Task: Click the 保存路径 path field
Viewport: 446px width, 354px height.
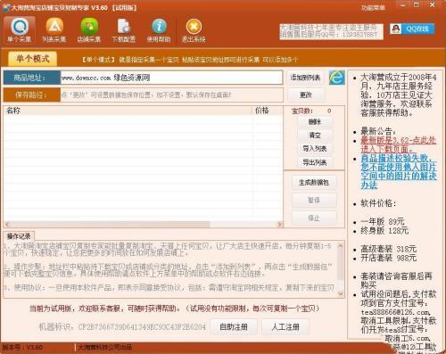Action: tap(171, 95)
